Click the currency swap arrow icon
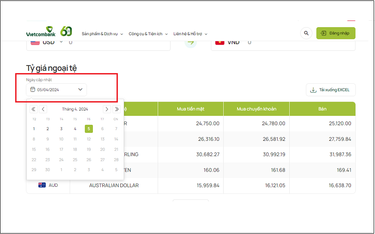Screen dimensions: 375x234 pyautogui.click(x=191, y=42)
